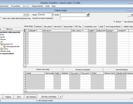Viewport: 133px width, 104px height.
Task: Open the Mező Cikkszám dropdown
Action: (x=52, y=15)
